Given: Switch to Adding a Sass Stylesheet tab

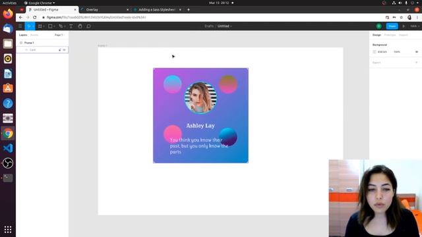Looking at the screenshot, I should click(157, 9).
